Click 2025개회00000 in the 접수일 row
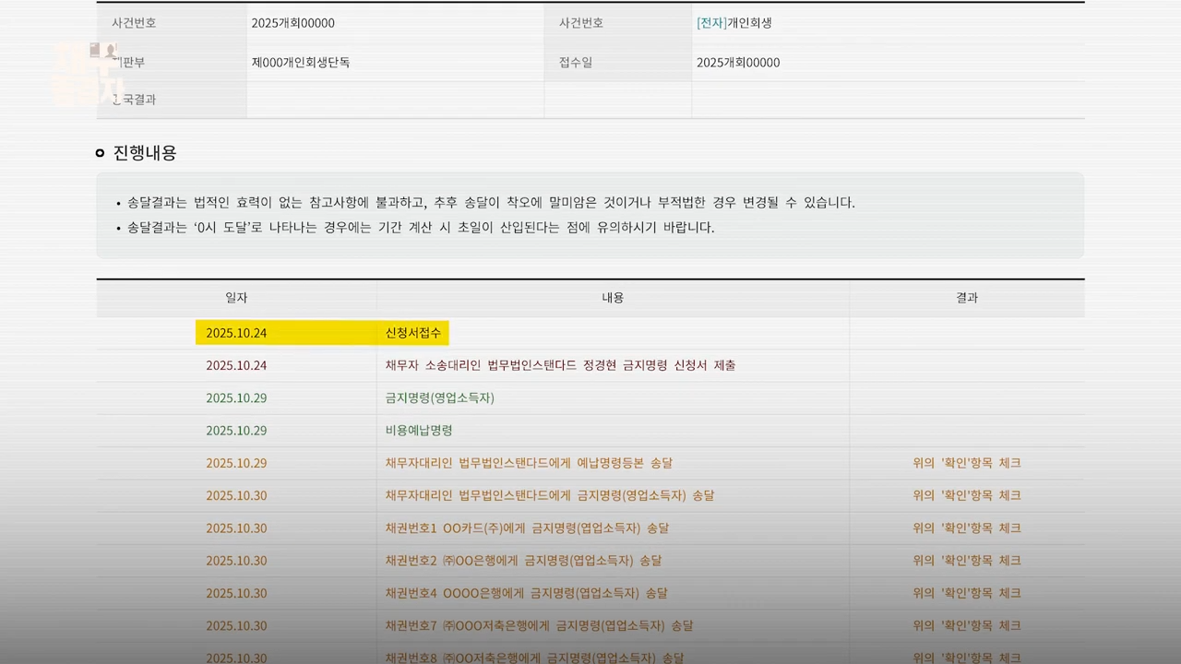The height and width of the screenshot is (664, 1181). [x=738, y=63]
